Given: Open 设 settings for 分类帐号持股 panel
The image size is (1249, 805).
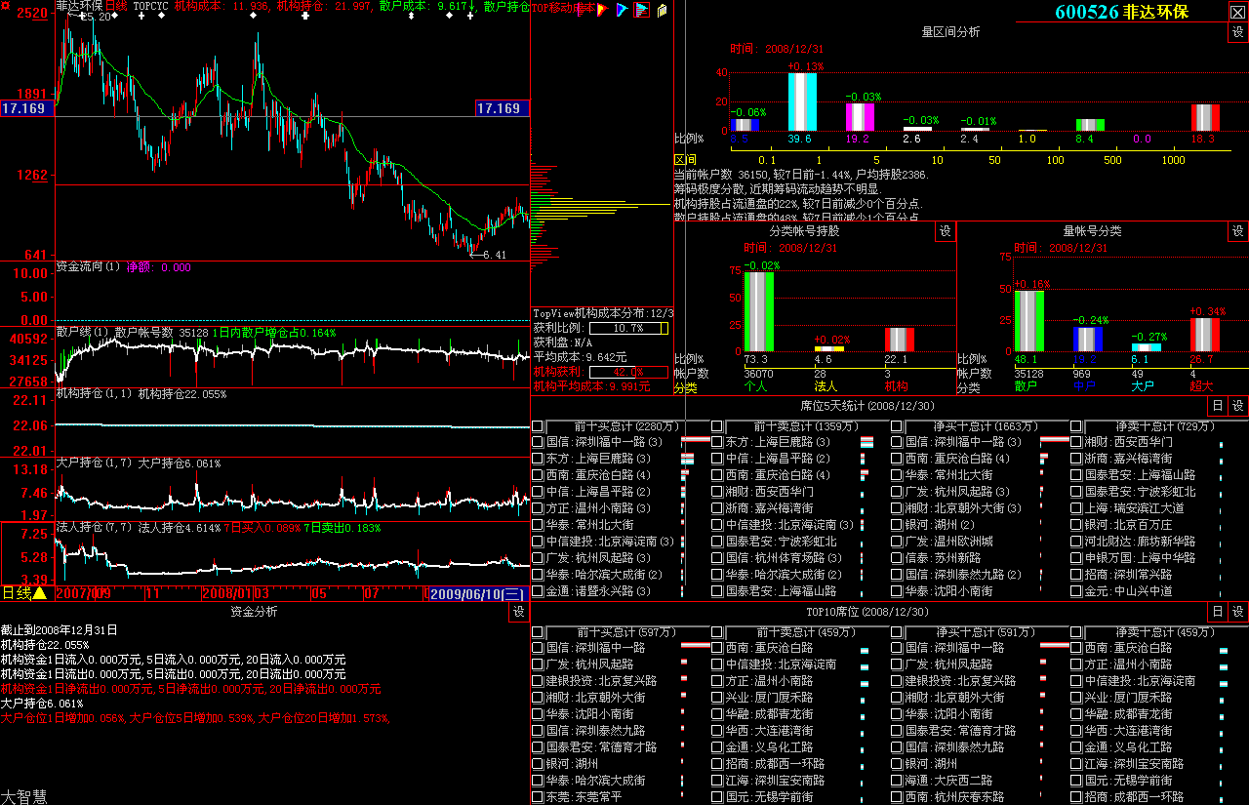Looking at the screenshot, I should point(945,231).
